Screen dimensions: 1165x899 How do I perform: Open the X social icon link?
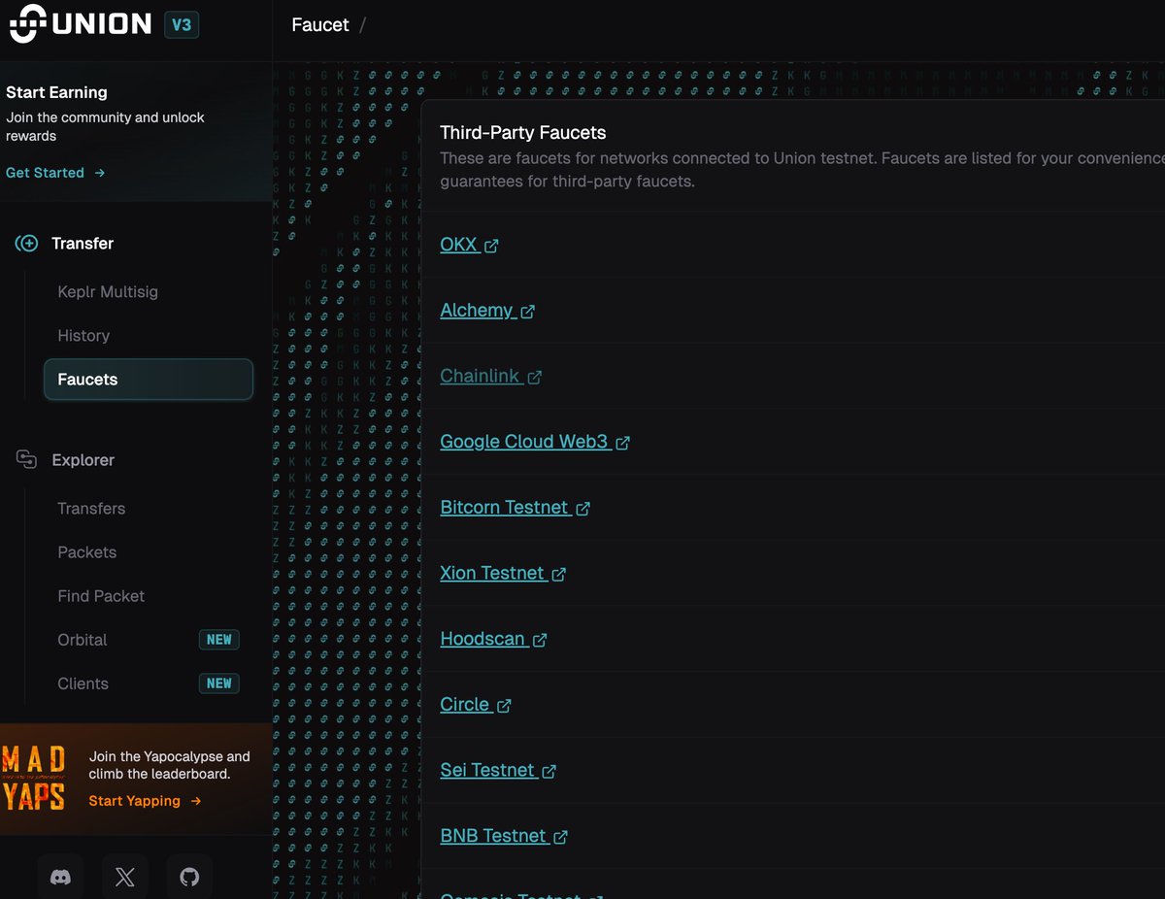coord(125,878)
